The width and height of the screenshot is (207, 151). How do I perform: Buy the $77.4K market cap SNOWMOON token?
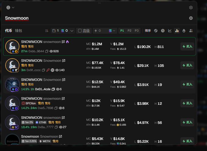[187, 65]
